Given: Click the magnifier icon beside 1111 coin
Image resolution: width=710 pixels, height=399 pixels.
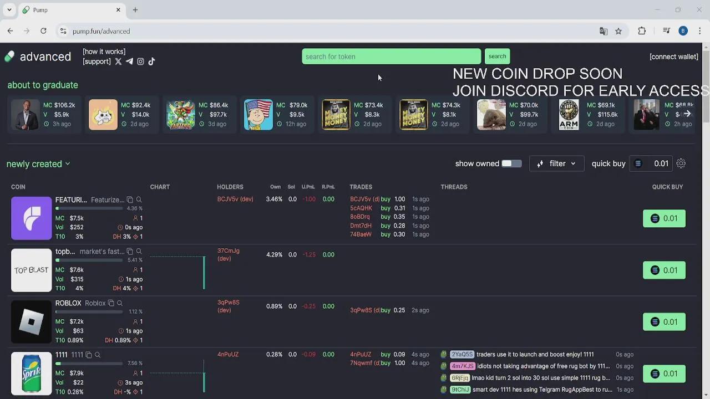Looking at the screenshot, I should [97, 355].
